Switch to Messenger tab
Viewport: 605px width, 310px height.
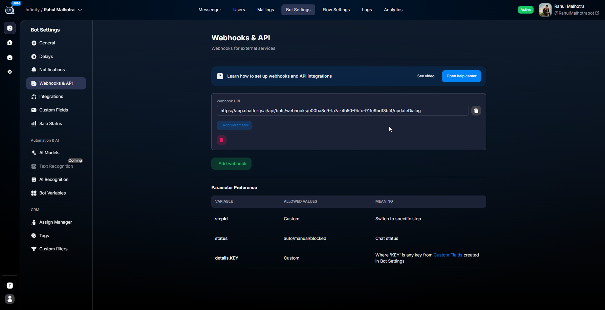point(210,10)
